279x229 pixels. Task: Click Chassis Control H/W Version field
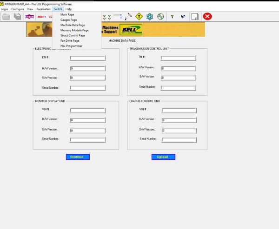(179, 120)
